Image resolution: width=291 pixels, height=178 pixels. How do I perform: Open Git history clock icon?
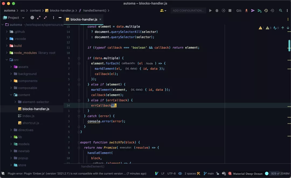click(266, 11)
